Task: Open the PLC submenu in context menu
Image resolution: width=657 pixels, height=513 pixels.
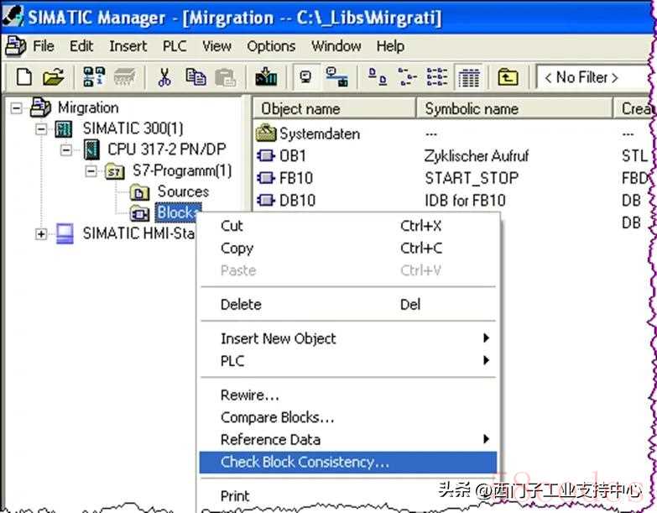Action: click(348, 360)
